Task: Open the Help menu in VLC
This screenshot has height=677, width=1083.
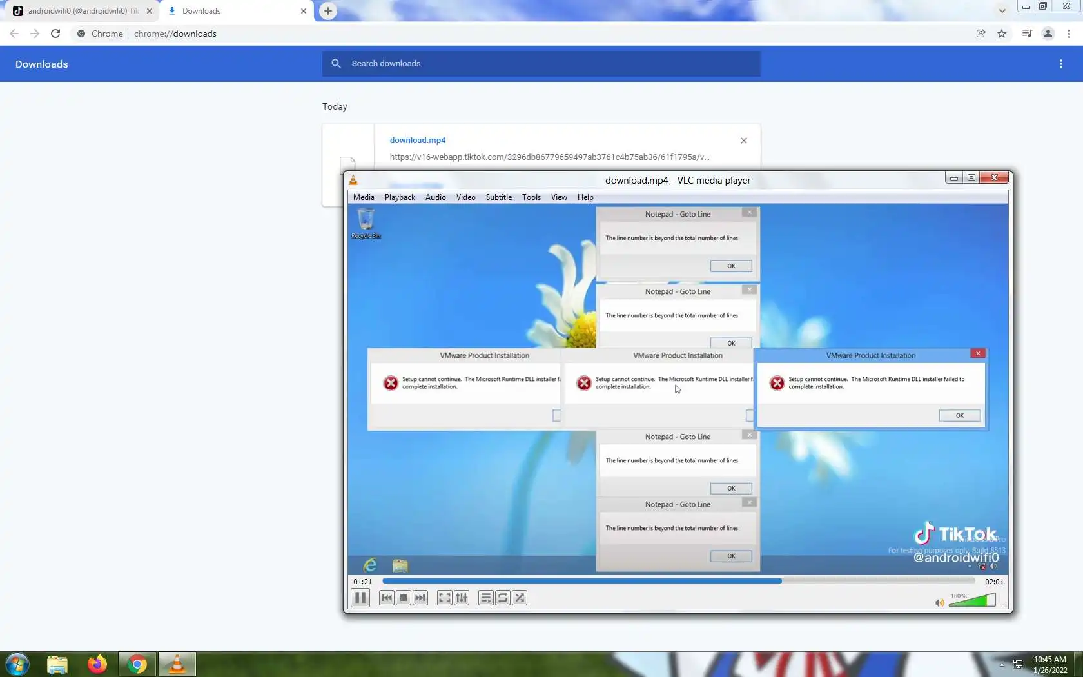Action: coord(585,197)
